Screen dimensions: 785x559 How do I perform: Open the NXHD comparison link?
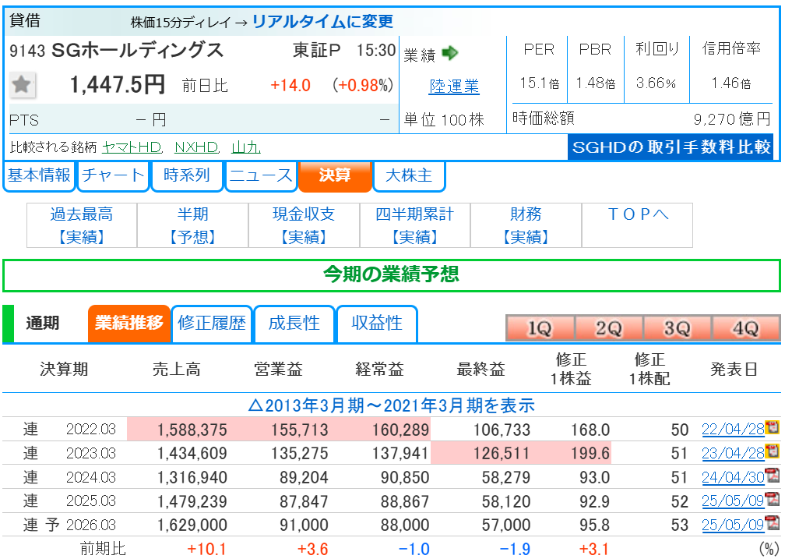(197, 147)
